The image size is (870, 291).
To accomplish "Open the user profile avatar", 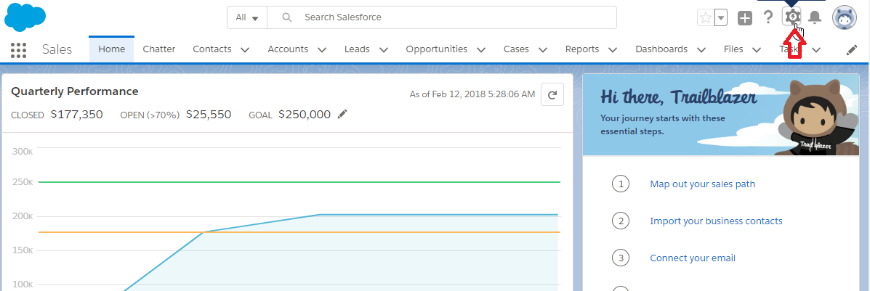I will tap(845, 18).
